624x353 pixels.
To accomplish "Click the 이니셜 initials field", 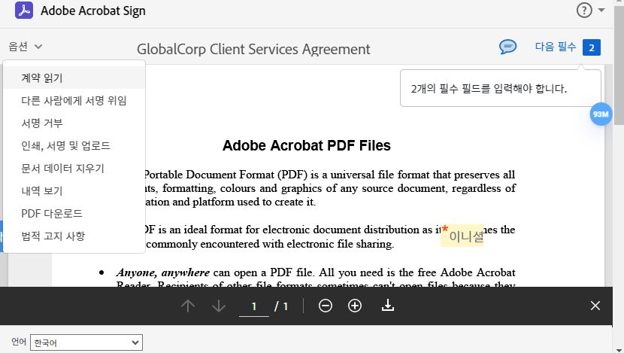I will 462,236.
